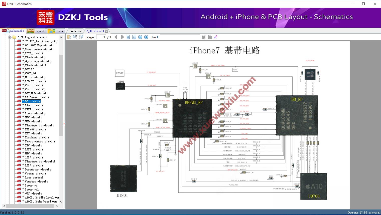Click tree horizontal scroll left arrow
The height and width of the screenshot is (215, 381).
coord(4,206)
